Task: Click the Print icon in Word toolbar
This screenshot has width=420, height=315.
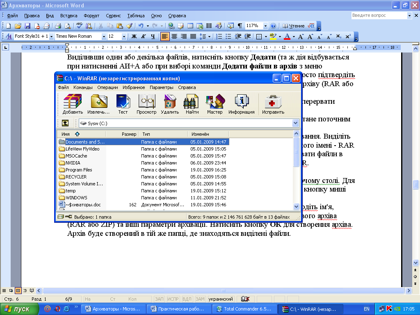Action: click(x=58, y=26)
